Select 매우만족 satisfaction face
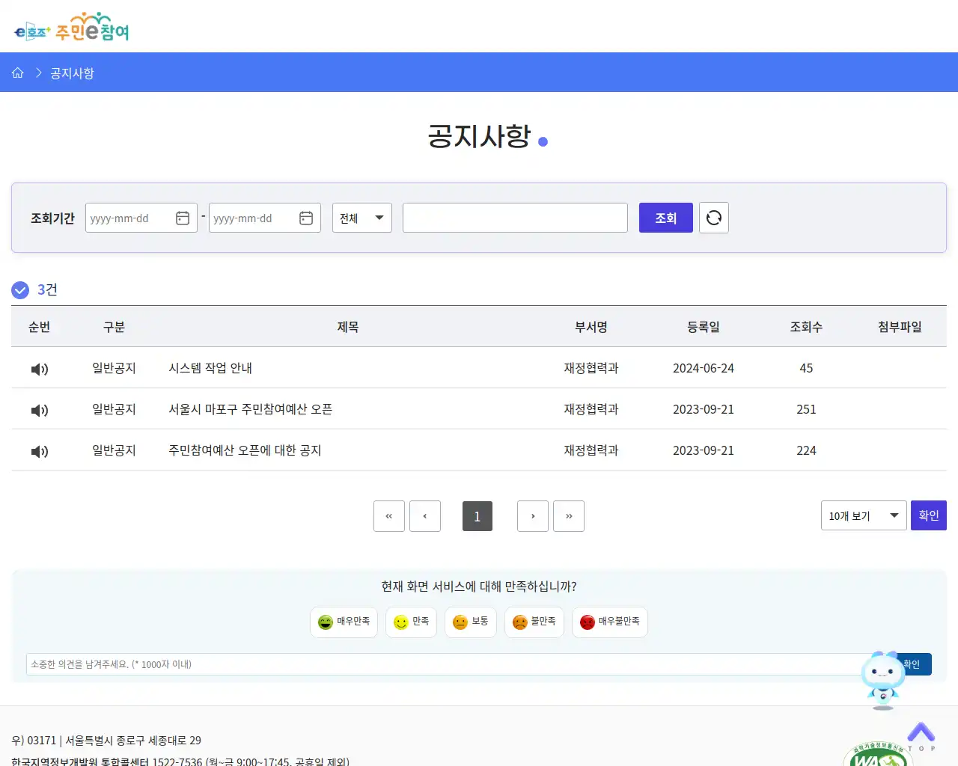 tap(344, 622)
